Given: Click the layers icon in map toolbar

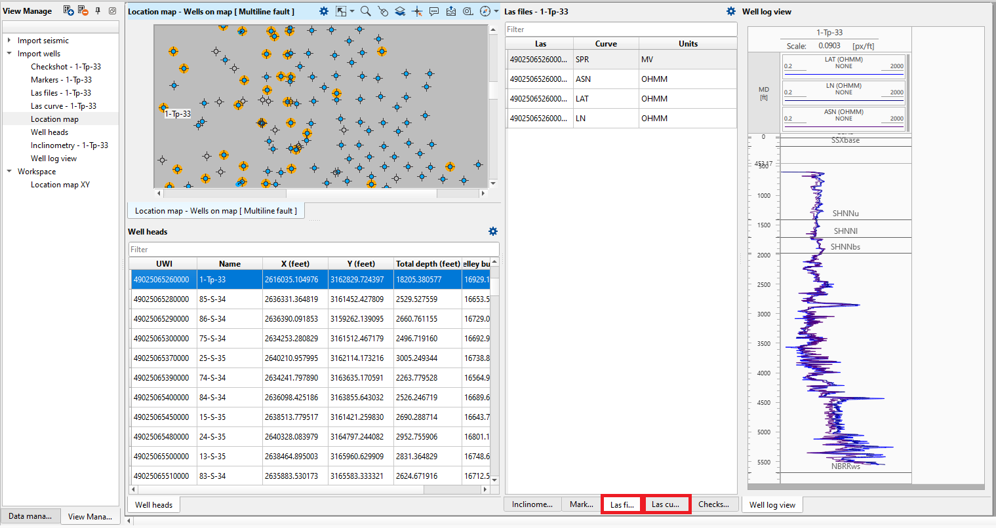Looking at the screenshot, I should tap(400, 11).
